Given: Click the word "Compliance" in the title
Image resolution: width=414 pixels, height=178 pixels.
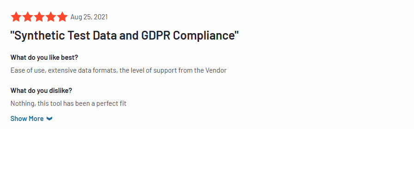Looking at the screenshot, I should click(204, 35).
